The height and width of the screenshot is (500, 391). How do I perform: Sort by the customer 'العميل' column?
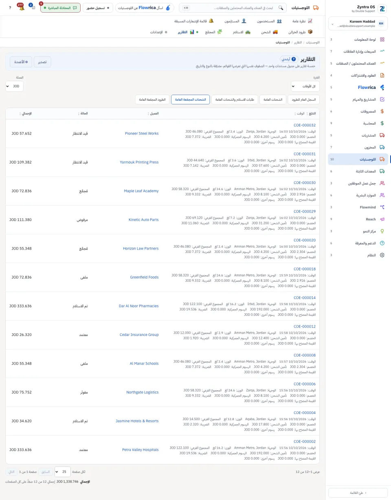tap(153, 113)
